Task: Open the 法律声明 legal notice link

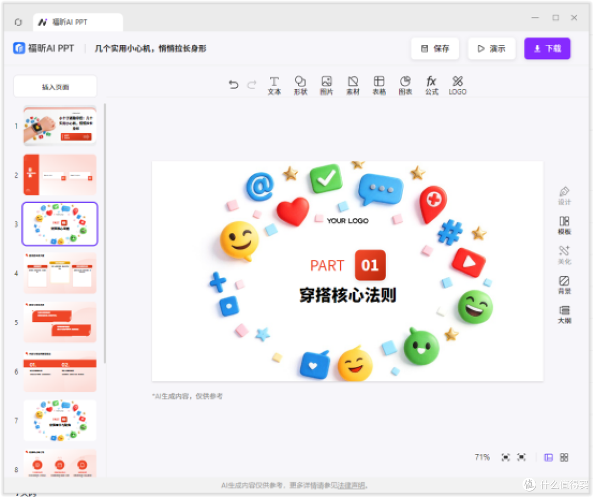Action: point(351,485)
